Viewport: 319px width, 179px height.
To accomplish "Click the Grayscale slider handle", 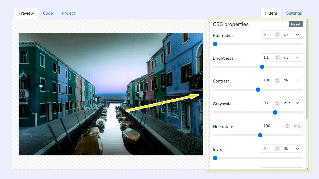I will [x=275, y=112].
